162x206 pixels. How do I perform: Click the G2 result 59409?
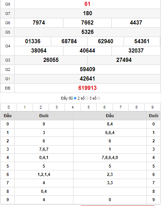[87, 69]
